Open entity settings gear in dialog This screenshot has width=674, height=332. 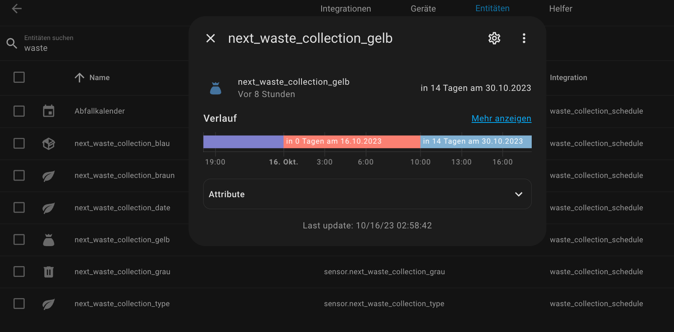pos(494,38)
